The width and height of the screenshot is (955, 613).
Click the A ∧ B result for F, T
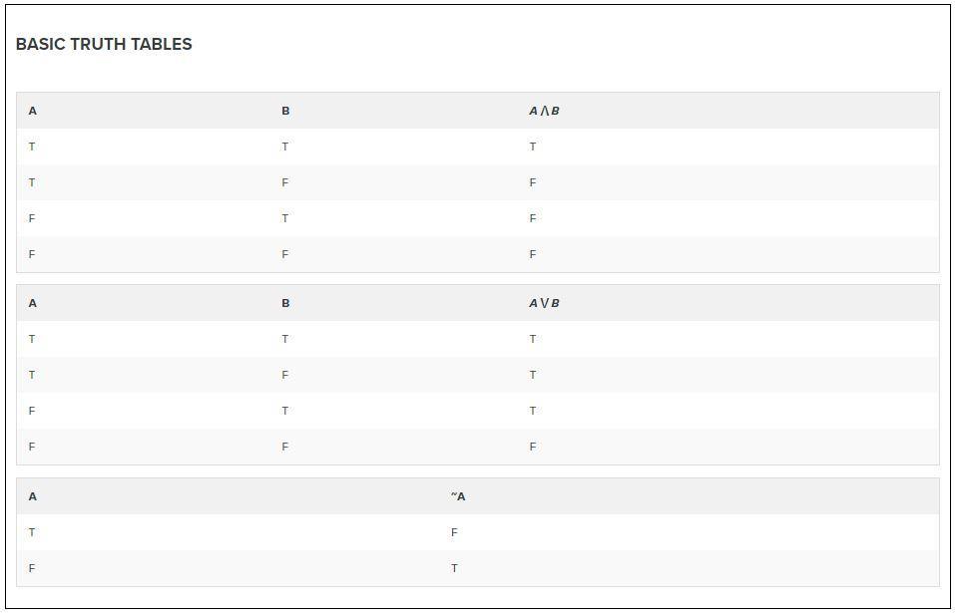pyautogui.click(x=533, y=218)
